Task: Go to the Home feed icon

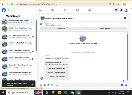Action: pos(40,10)
